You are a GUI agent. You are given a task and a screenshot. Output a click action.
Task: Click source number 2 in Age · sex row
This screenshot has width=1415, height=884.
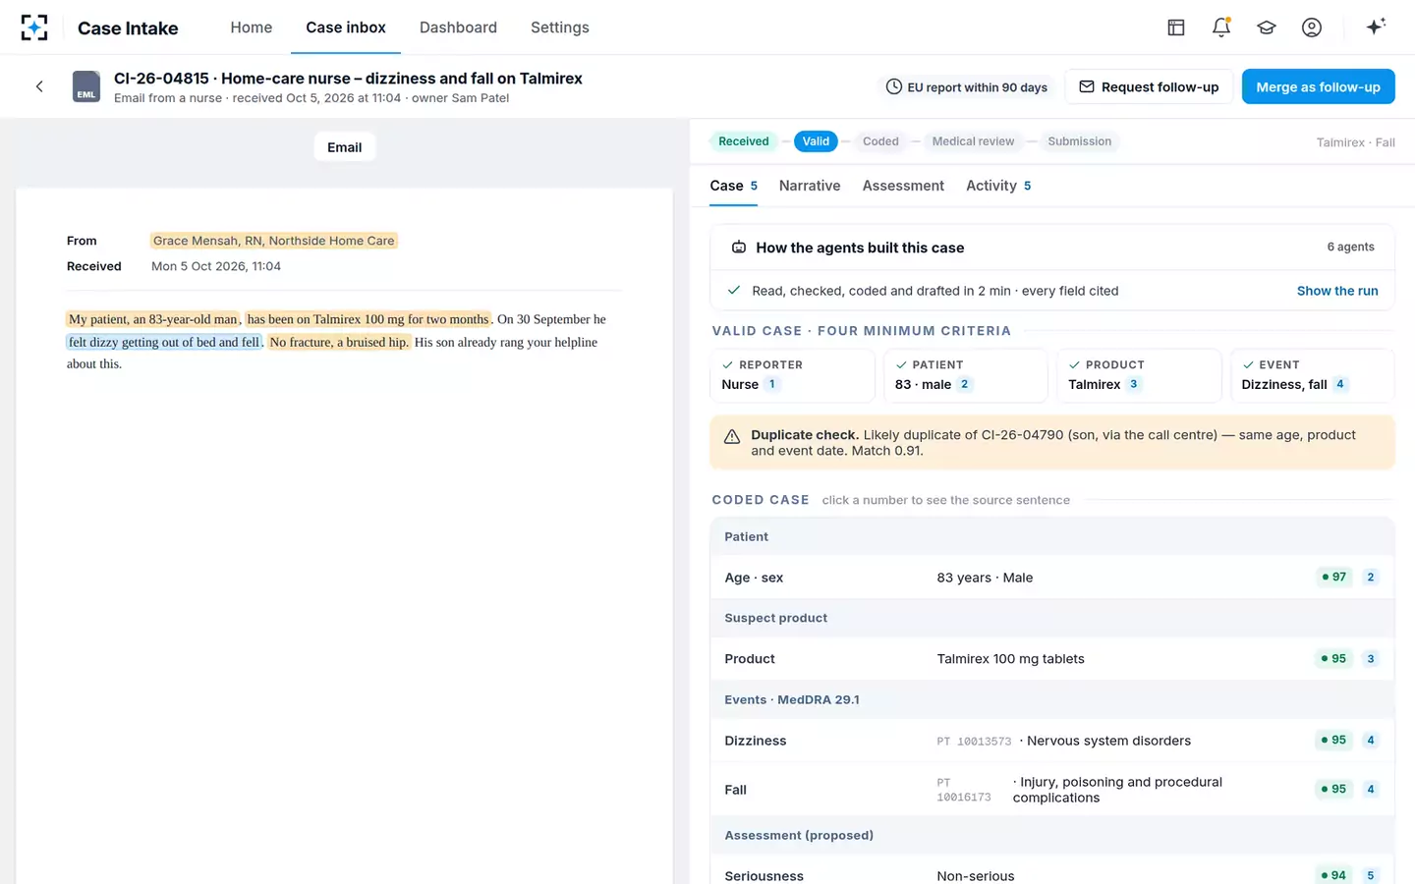pos(1371,577)
